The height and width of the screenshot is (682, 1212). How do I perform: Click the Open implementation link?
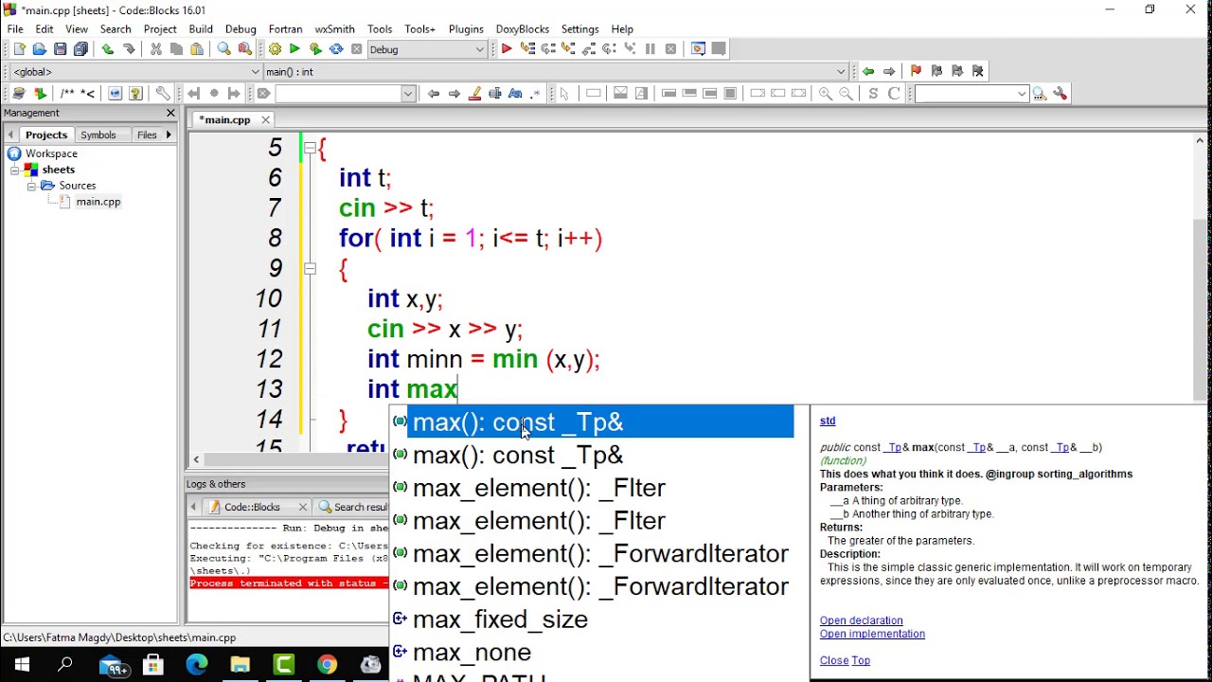pos(872,634)
